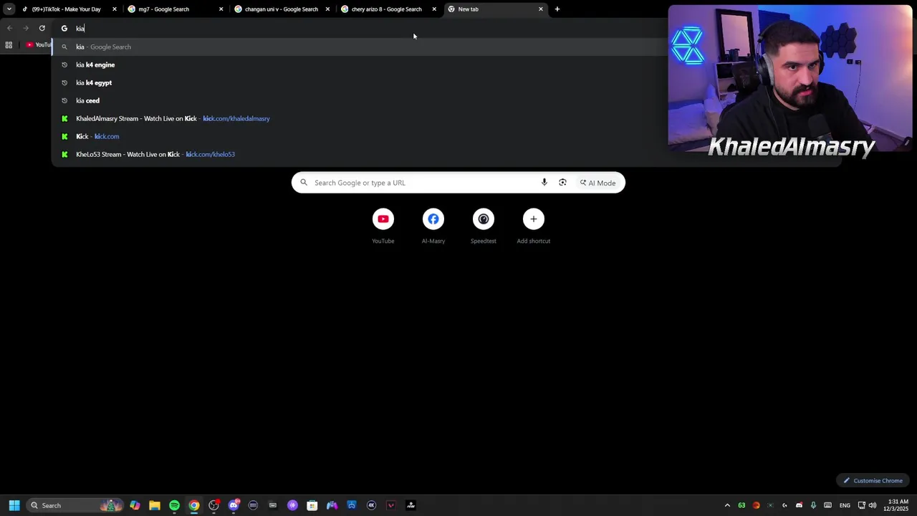Search by image with Google Lens icon
The height and width of the screenshot is (516, 917).
562,183
